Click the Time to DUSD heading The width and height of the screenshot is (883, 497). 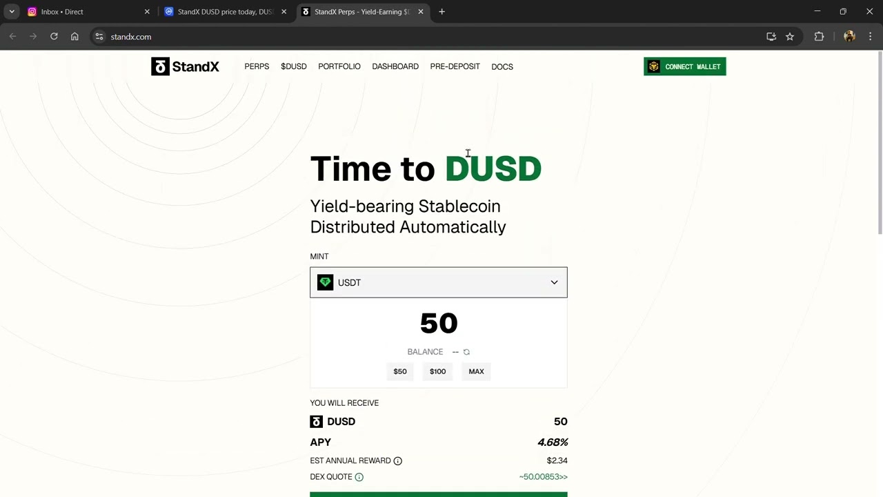pyautogui.click(x=426, y=168)
